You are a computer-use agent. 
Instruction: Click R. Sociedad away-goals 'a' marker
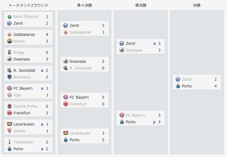click(42, 70)
